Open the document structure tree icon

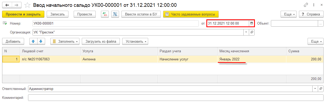pos(115,14)
